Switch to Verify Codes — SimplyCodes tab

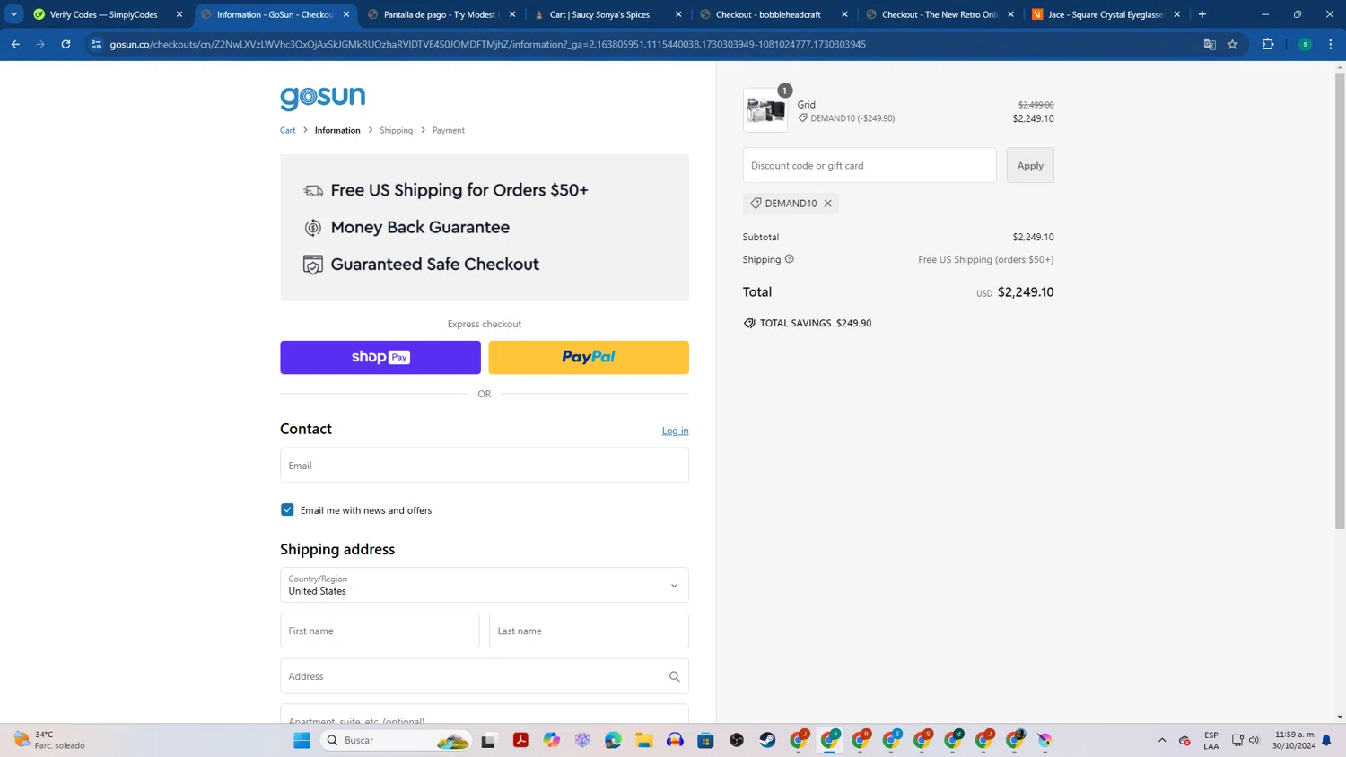click(x=104, y=14)
